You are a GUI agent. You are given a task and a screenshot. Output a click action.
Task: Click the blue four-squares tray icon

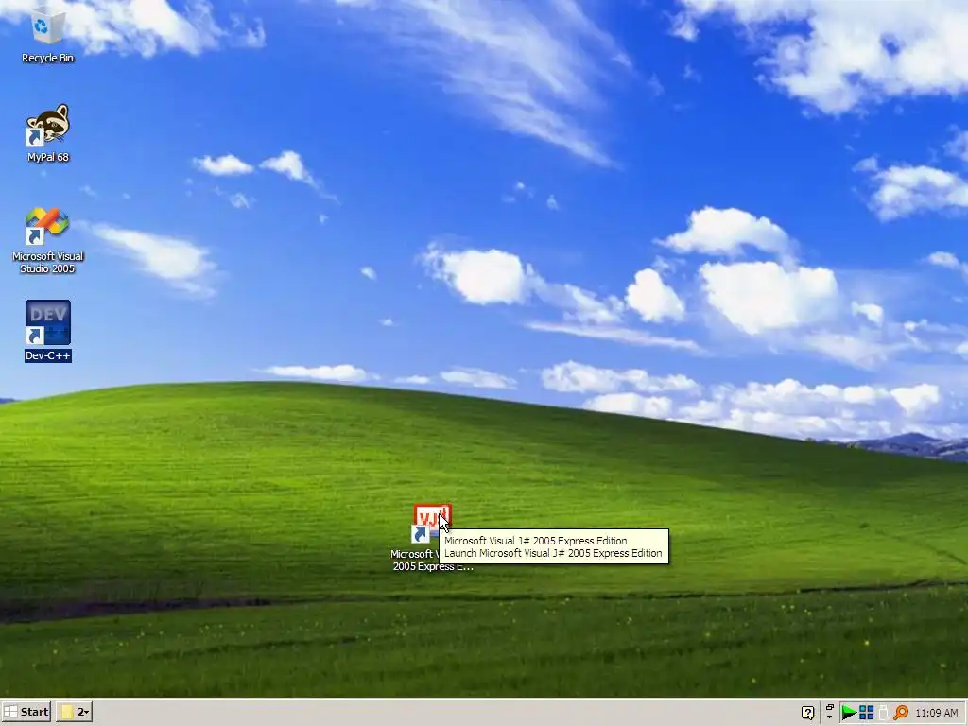866,713
